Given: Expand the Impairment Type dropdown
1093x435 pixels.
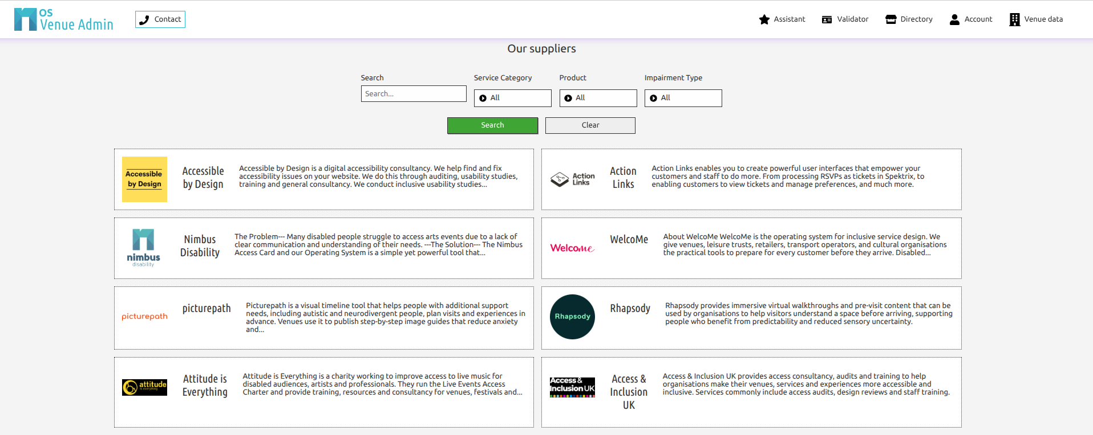Looking at the screenshot, I should (683, 98).
